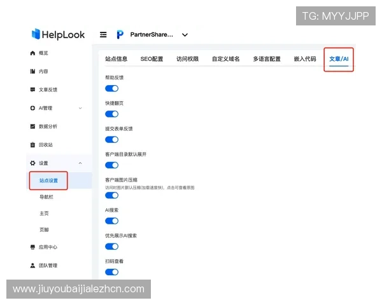Viewport: 382px width, 305px height.
Task: Select 导航栏 submenu item
Action: (x=46, y=197)
